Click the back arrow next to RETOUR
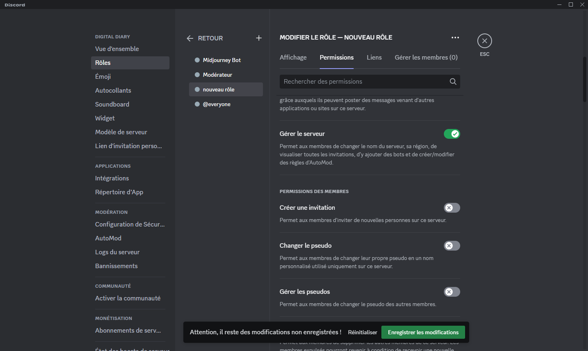Screen dimensions: 588x351 click(189, 38)
